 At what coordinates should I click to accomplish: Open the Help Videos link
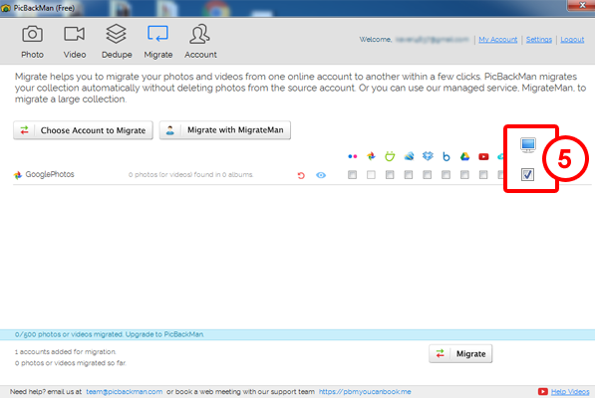[x=570, y=392]
